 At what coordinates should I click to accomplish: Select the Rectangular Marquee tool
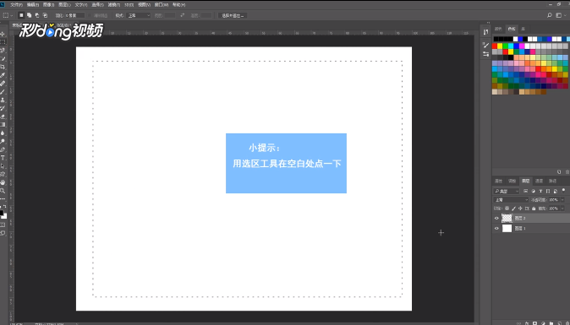click(3, 42)
